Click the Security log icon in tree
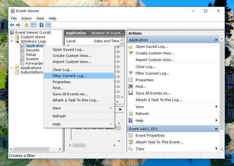Viewport: 234px width, 166px height. tap(22, 50)
